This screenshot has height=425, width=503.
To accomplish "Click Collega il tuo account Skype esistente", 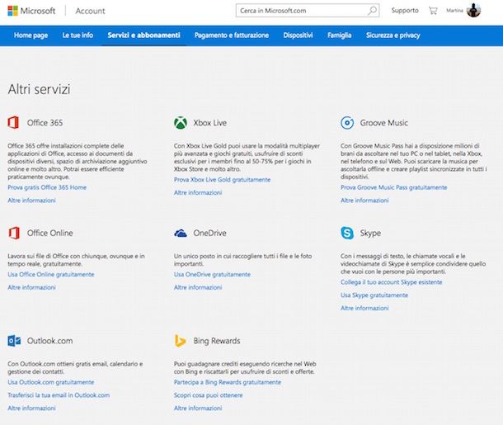I will tap(392, 282).
